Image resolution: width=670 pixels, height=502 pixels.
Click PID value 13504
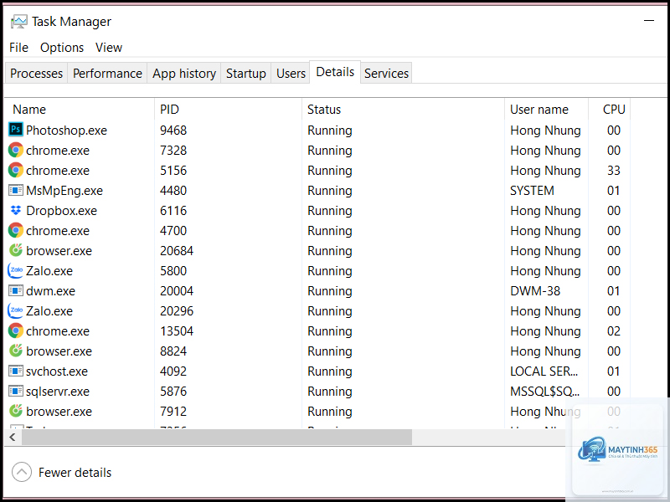pos(177,330)
